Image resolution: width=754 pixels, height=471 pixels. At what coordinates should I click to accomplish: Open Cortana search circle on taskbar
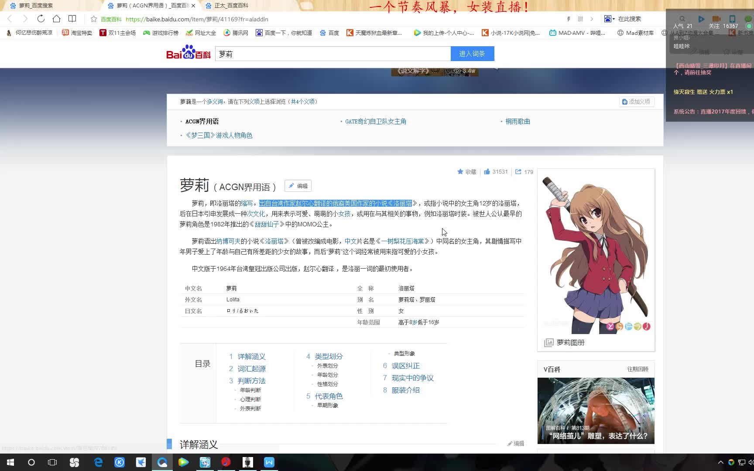(31, 462)
